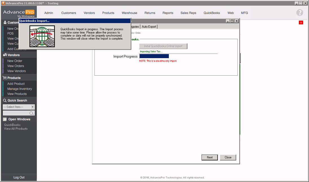Open the Products menu in the top bar
The width and height of the screenshot is (309, 182).
[108, 13]
